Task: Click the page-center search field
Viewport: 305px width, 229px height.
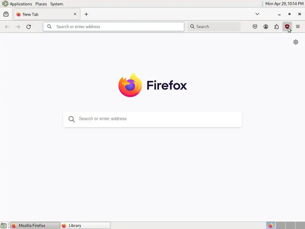Action: pyautogui.click(x=152, y=119)
